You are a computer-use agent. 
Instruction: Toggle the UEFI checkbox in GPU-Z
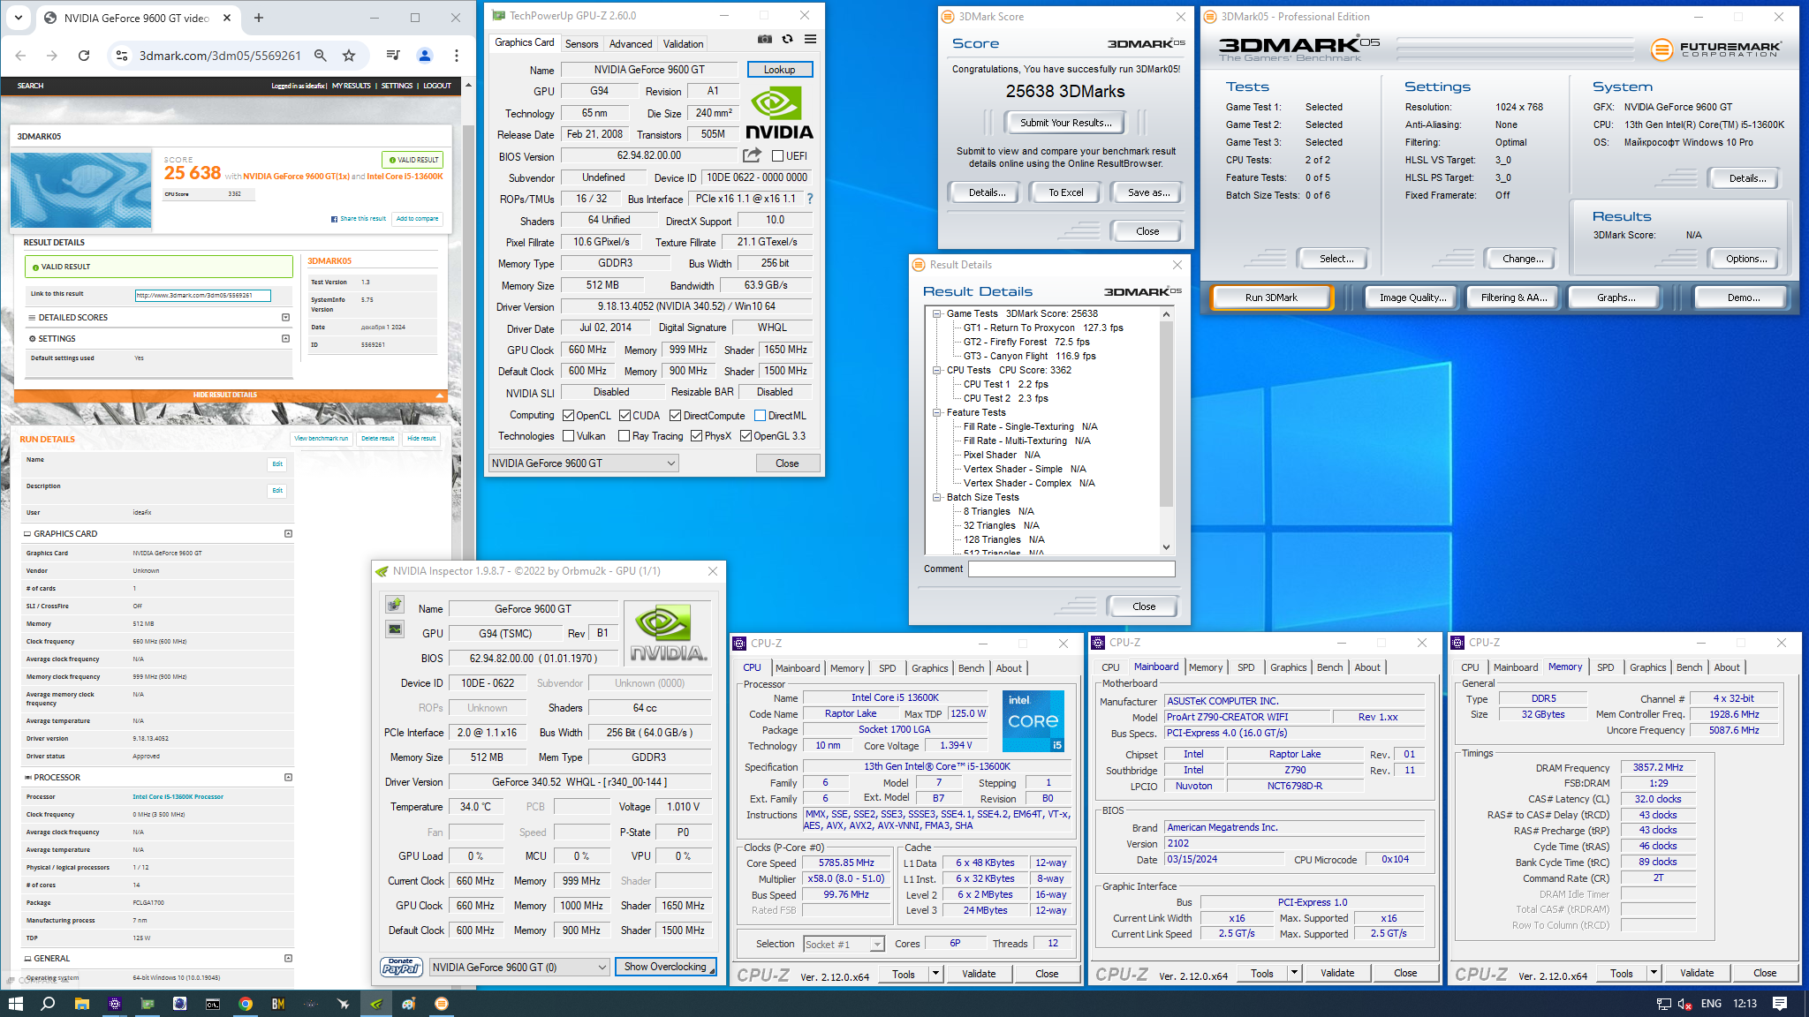(777, 156)
